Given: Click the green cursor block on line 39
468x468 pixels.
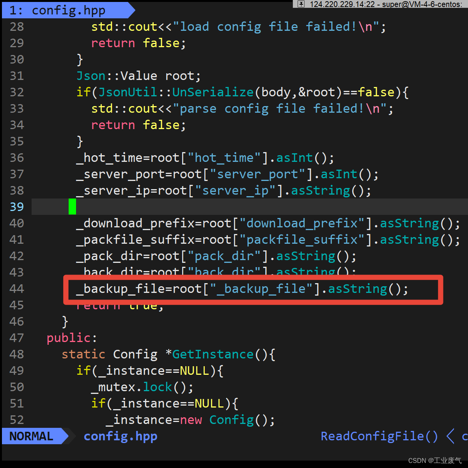Looking at the screenshot, I should [x=72, y=207].
